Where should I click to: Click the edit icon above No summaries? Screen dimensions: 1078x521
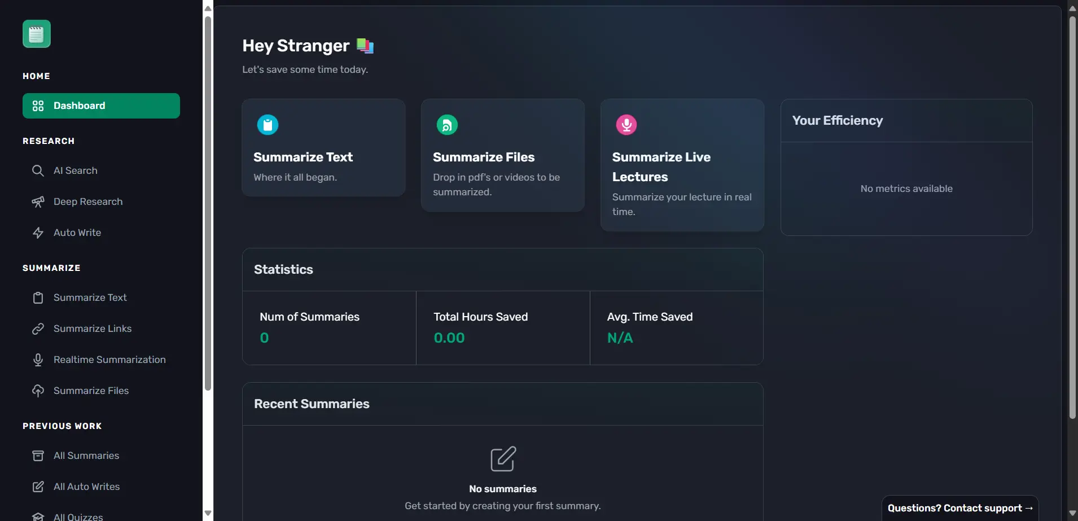pyautogui.click(x=503, y=458)
